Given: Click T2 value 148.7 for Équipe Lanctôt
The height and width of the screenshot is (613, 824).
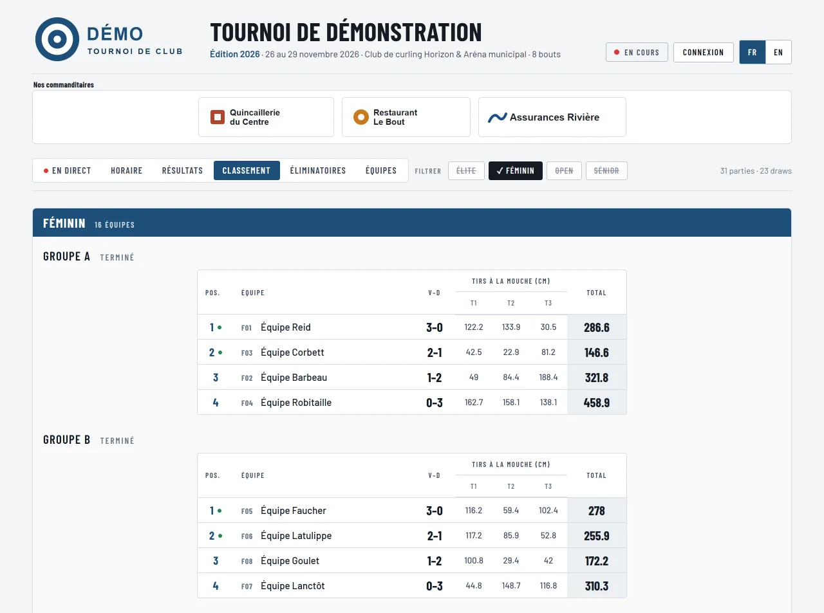Looking at the screenshot, I should point(511,586).
